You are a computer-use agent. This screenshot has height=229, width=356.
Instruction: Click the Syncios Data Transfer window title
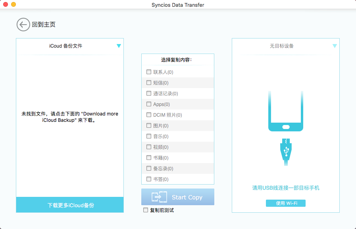point(178,5)
